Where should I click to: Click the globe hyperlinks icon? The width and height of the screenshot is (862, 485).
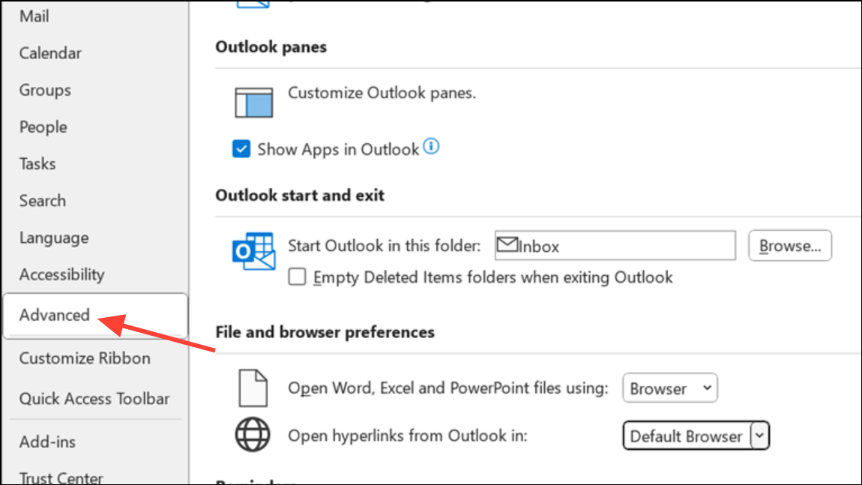253,435
